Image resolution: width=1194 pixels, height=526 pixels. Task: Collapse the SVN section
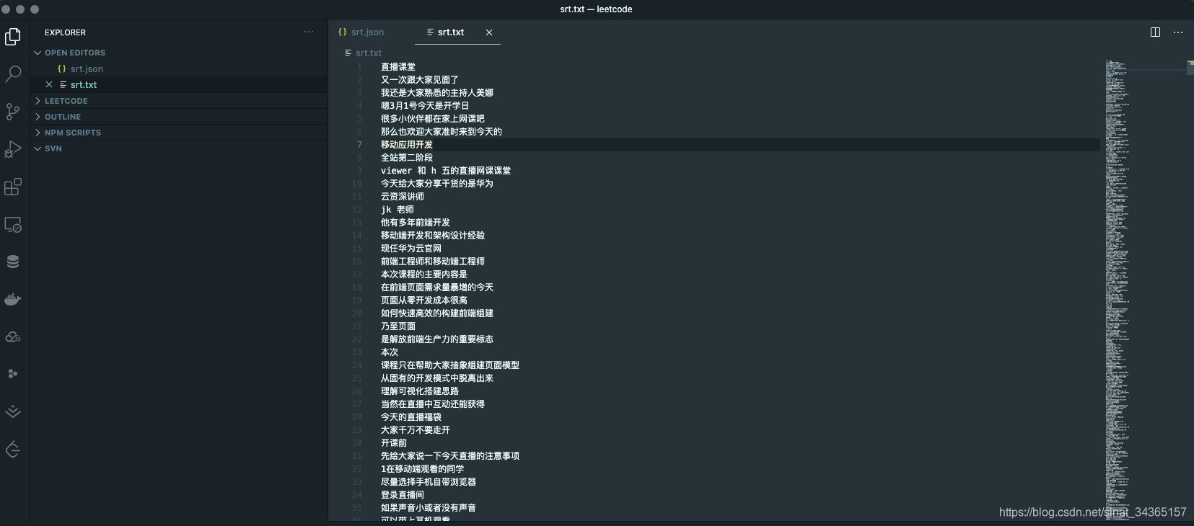(38, 148)
